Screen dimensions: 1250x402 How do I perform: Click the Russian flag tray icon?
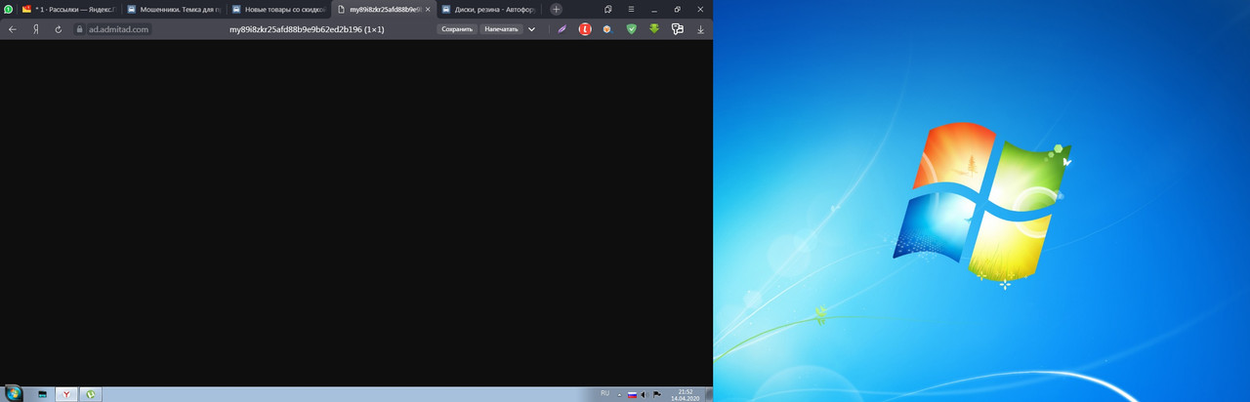click(632, 394)
